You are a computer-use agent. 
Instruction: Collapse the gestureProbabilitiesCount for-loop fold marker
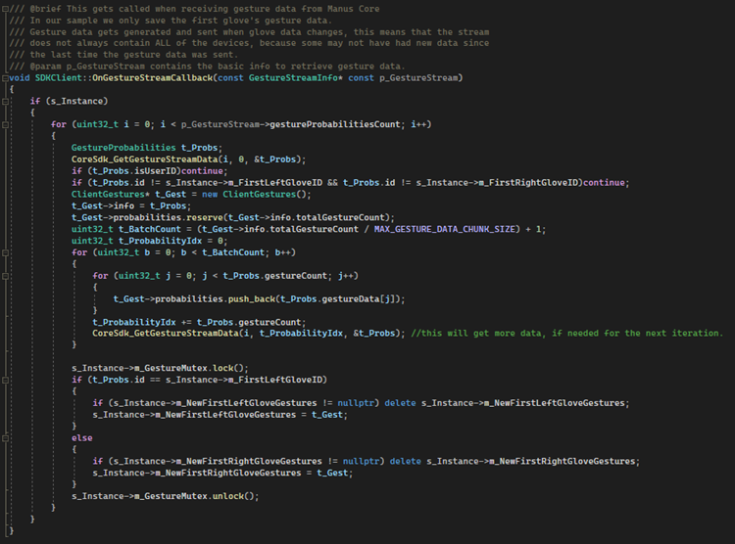pyautogui.click(x=5, y=124)
